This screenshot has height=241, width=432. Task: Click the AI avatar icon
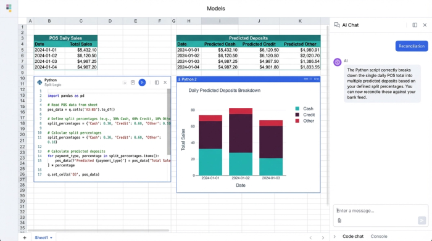coord(338,62)
